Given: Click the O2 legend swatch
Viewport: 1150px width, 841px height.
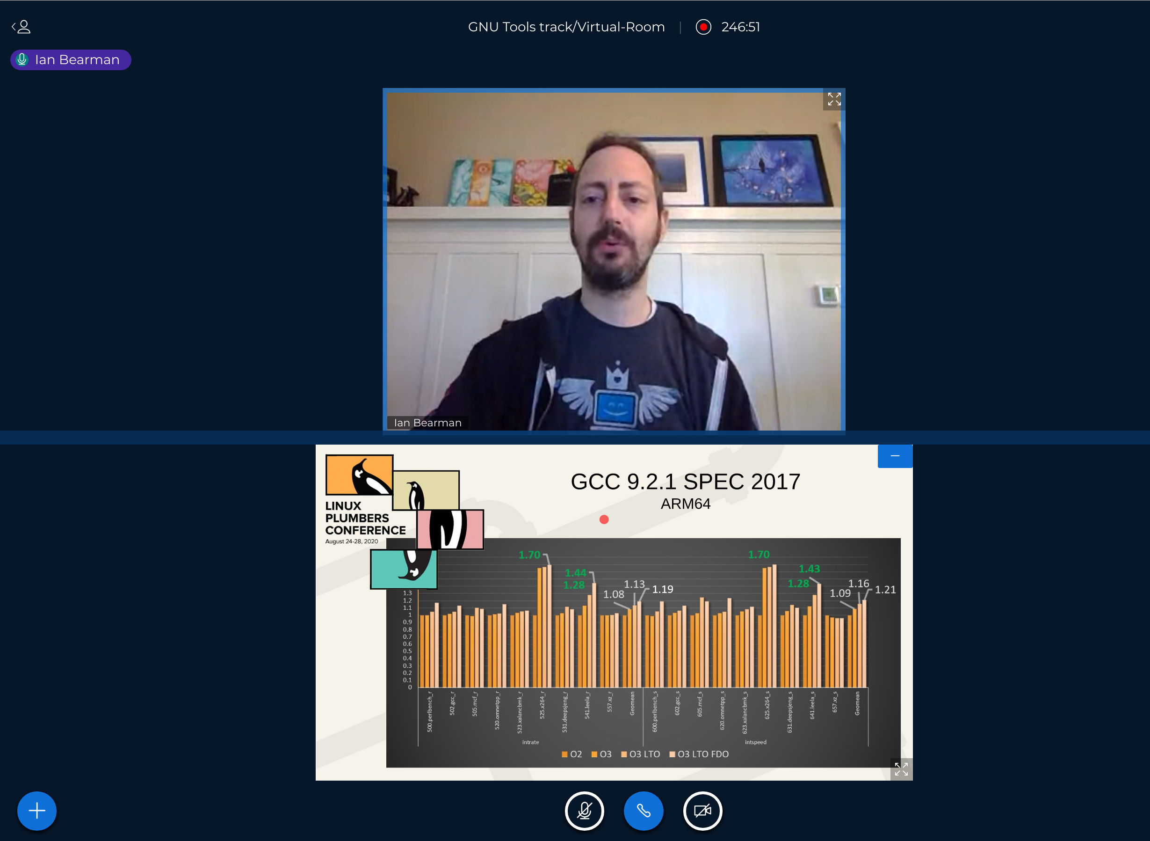Looking at the screenshot, I should tap(564, 754).
